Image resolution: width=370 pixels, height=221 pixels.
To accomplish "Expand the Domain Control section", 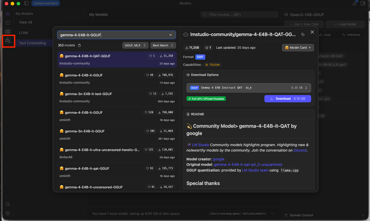I will tap(324, 215).
